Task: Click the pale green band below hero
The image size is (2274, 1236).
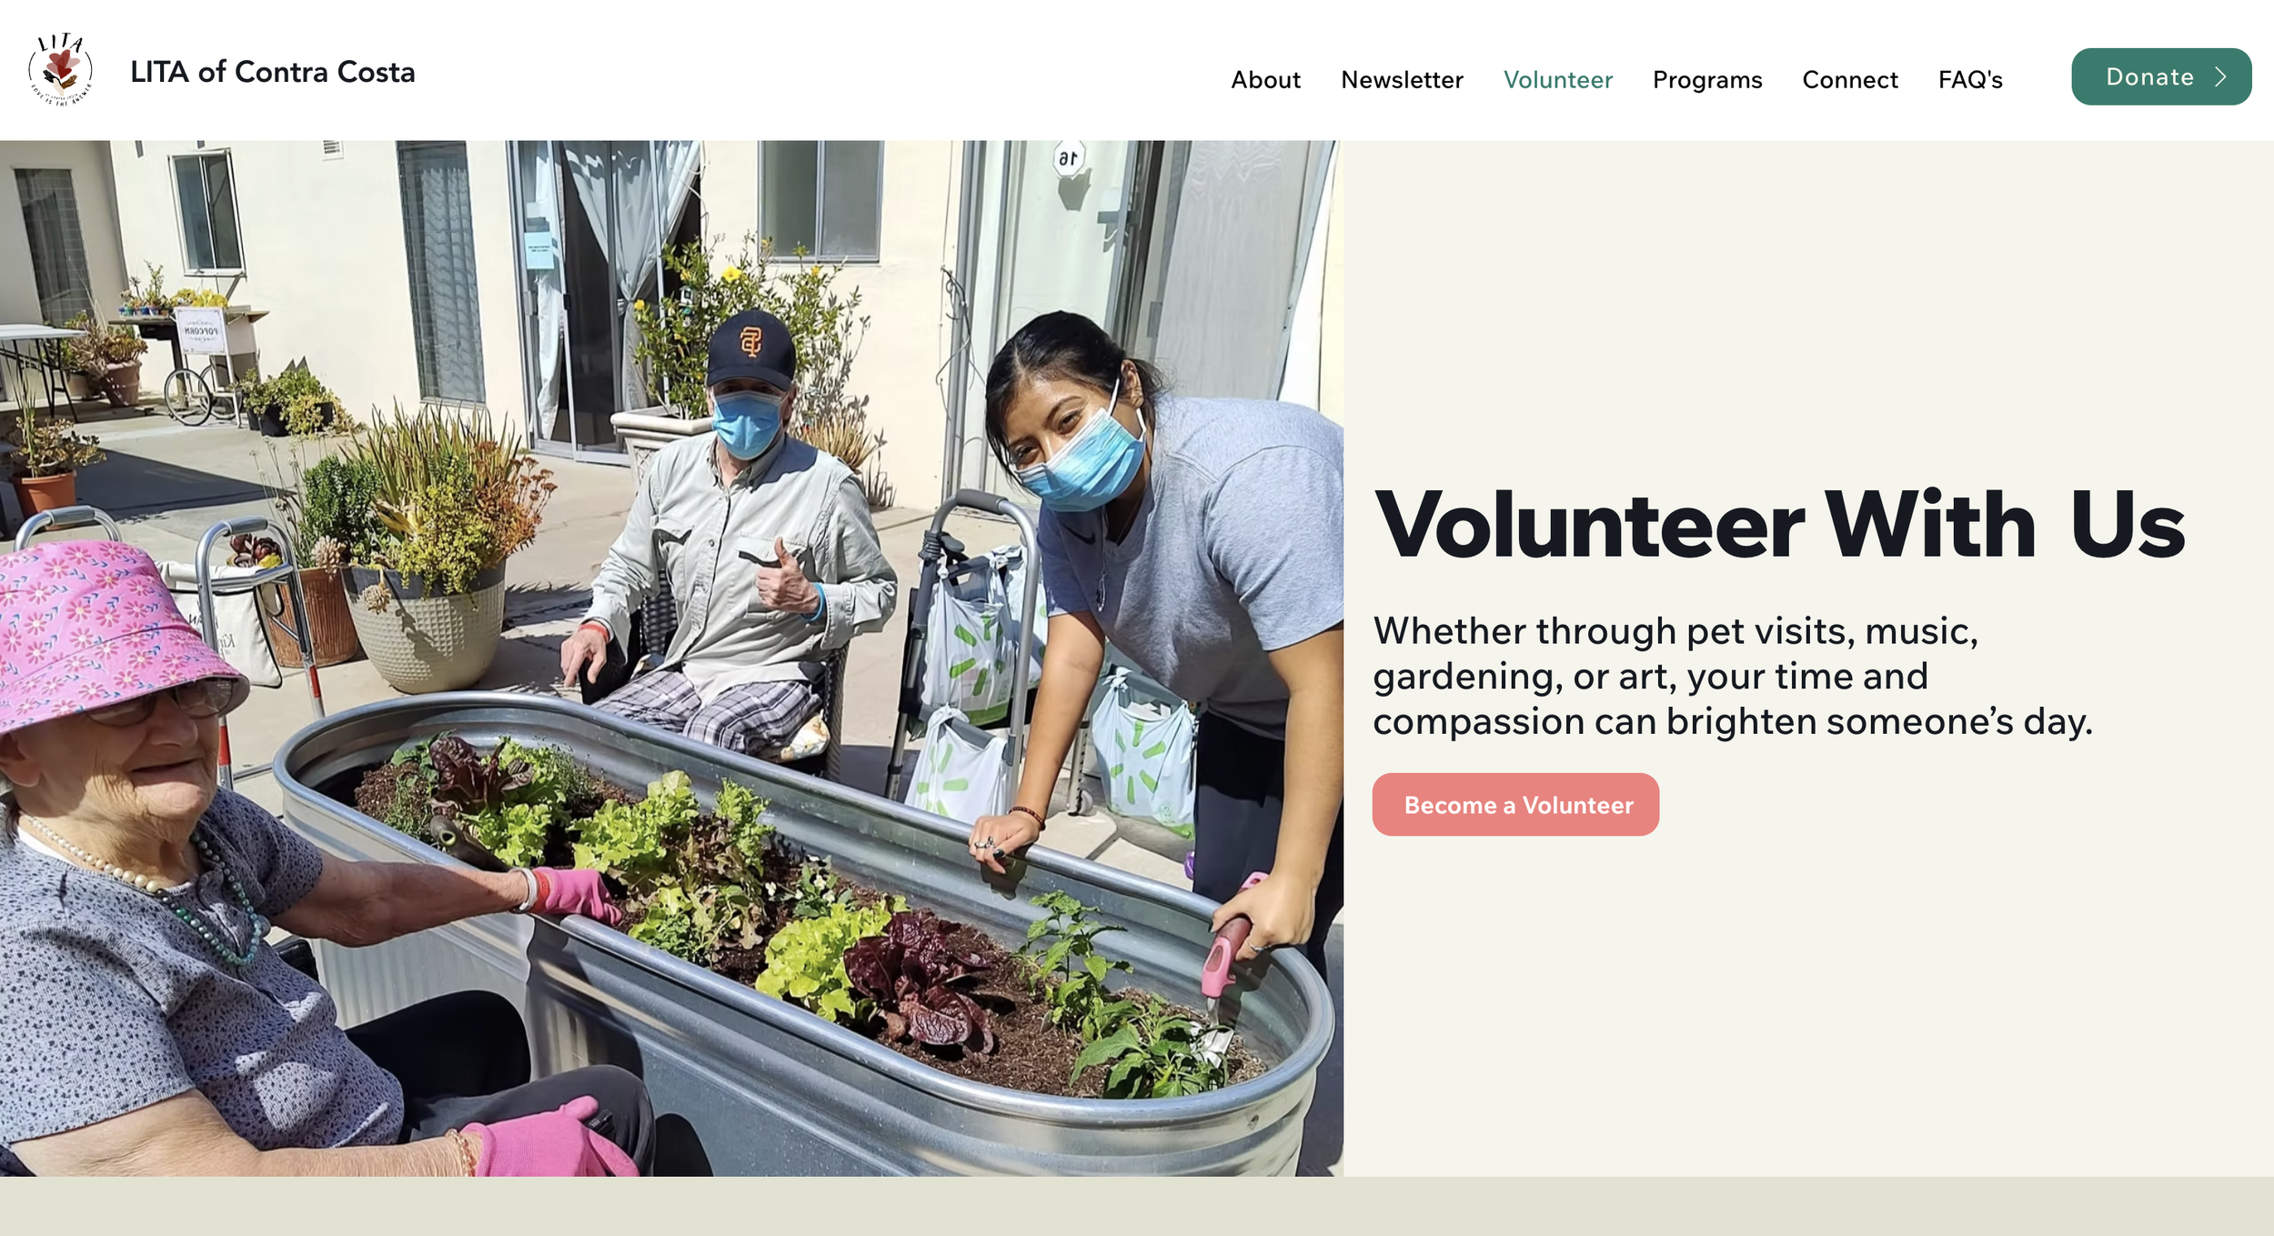Action: coord(1137,1206)
